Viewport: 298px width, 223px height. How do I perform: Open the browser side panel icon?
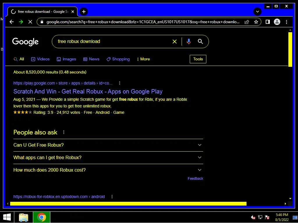tap(268, 22)
